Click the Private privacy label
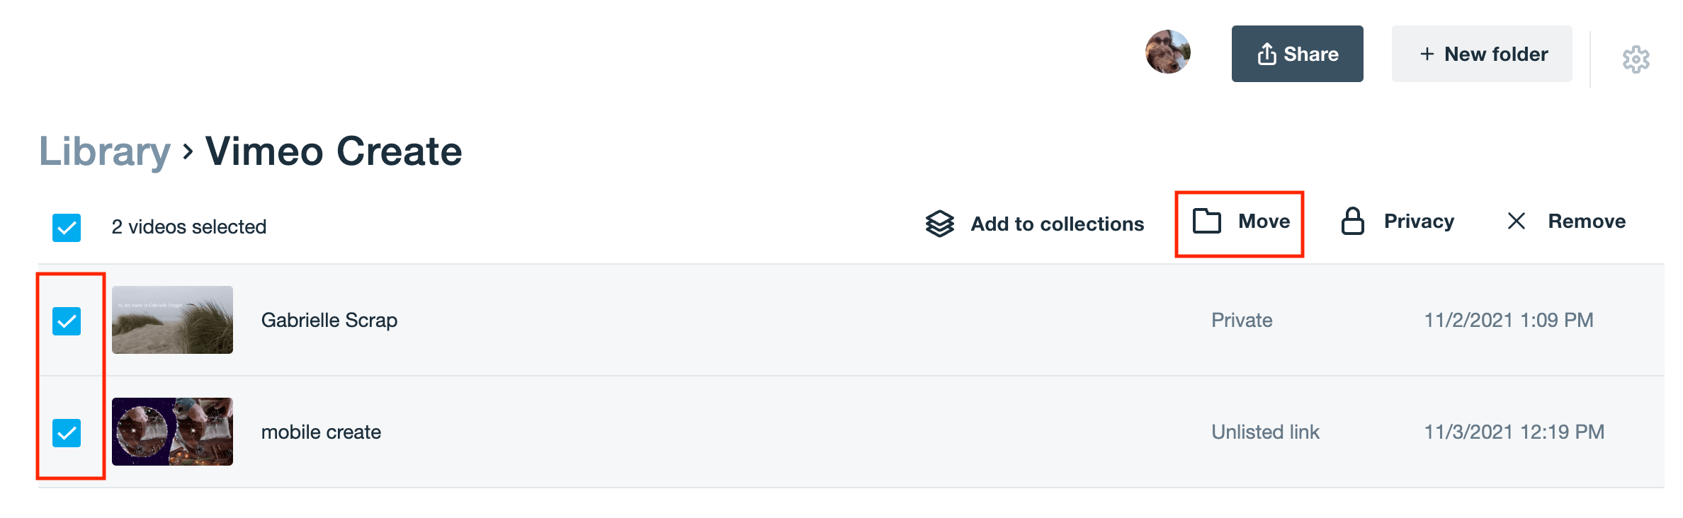Image resolution: width=1683 pixels, height=518 pixels. [x=1242, y=320]
